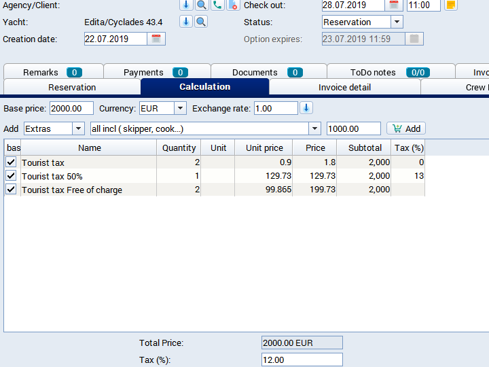Open the Payments tab
The height and width of the screenshot is (367, 489).
pyautogui.click(x=156, y=72)
